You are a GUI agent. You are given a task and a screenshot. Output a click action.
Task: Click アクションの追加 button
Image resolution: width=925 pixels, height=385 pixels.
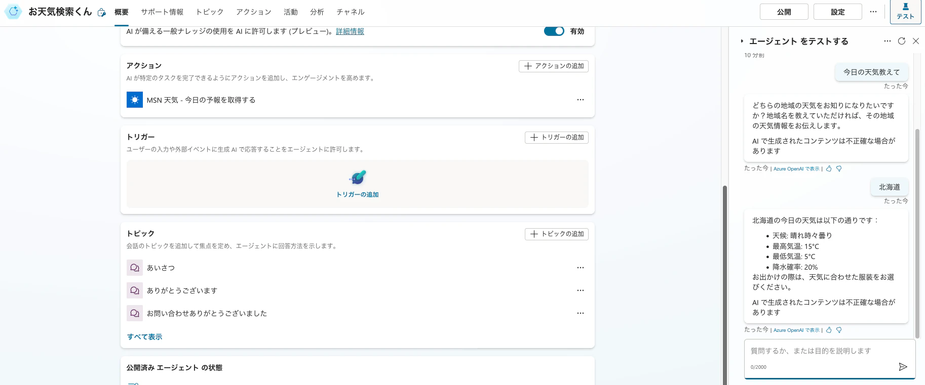554,66
